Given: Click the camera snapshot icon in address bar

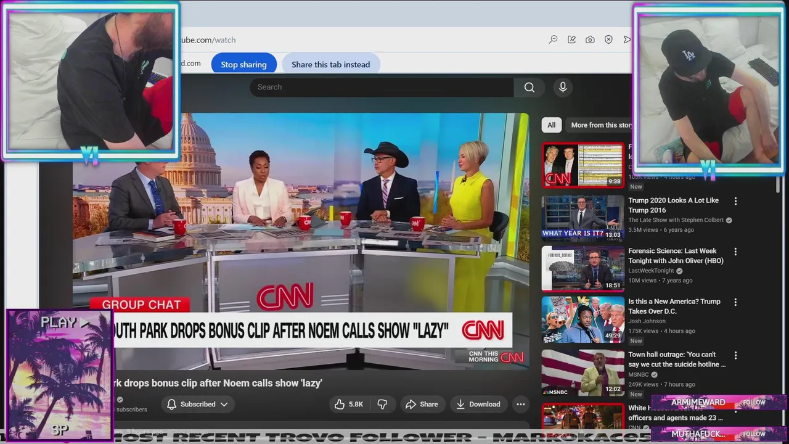Looking at the screenshot, I should [590, 39].
